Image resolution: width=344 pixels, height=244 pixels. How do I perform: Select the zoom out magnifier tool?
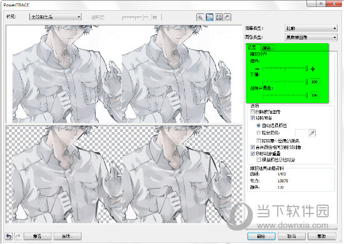[210, 17]
